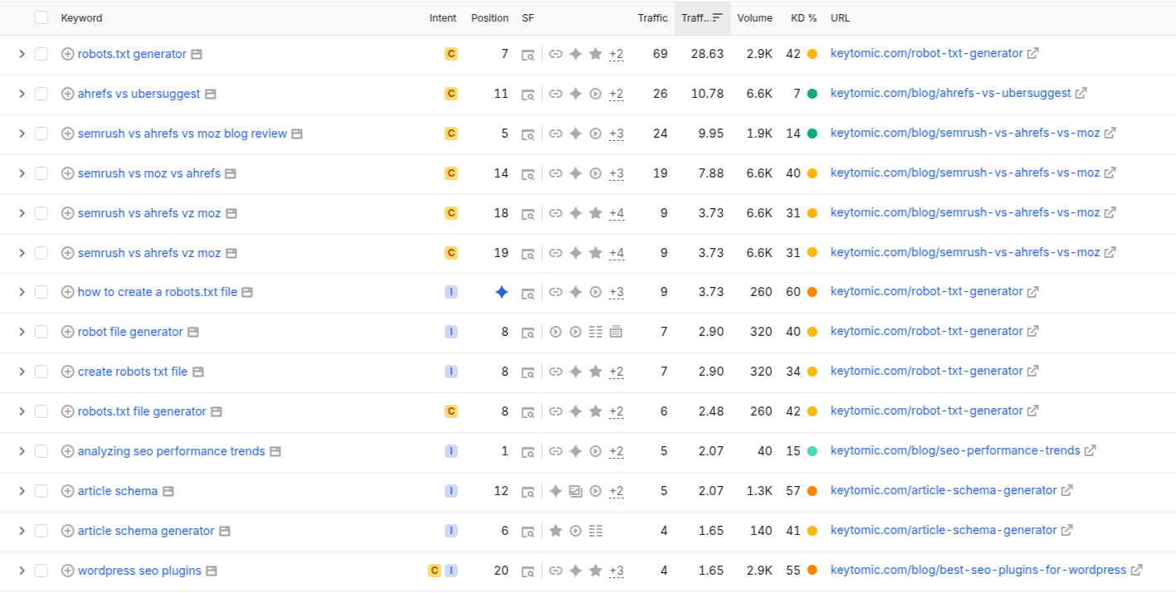
Task: Check the box for how to create a robots.txt file
Action: click(41, 292)
